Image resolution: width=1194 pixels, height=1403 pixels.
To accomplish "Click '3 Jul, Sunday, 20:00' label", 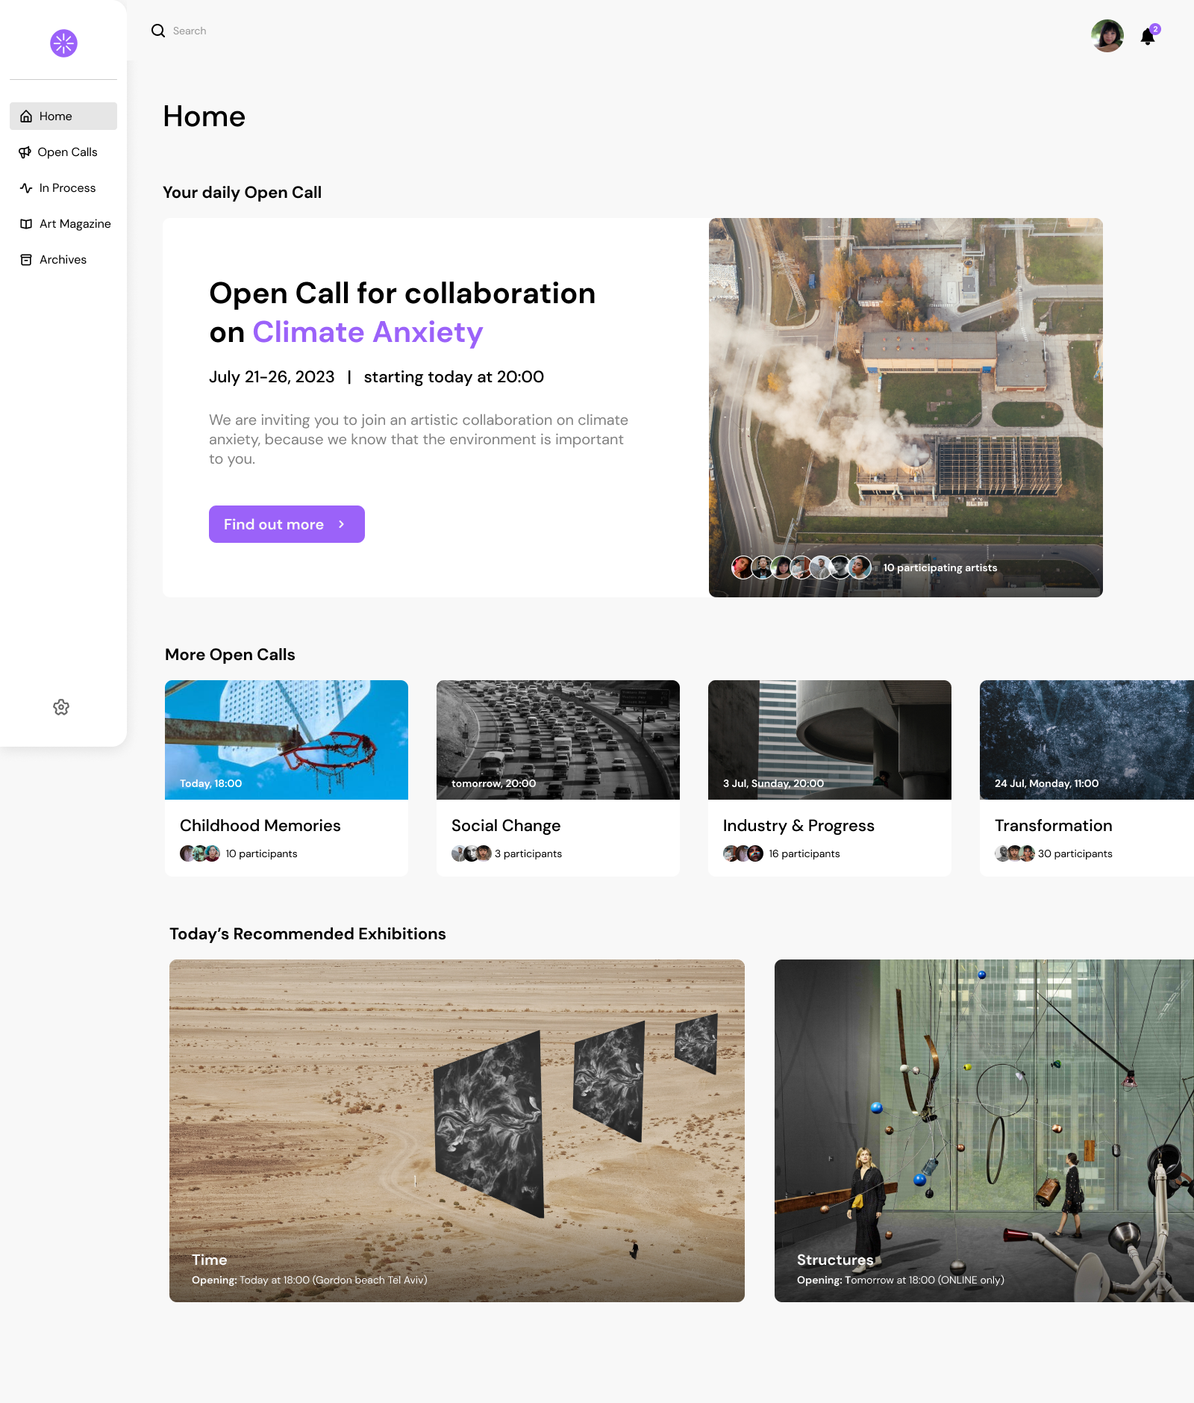I will [x=773, y=783].
